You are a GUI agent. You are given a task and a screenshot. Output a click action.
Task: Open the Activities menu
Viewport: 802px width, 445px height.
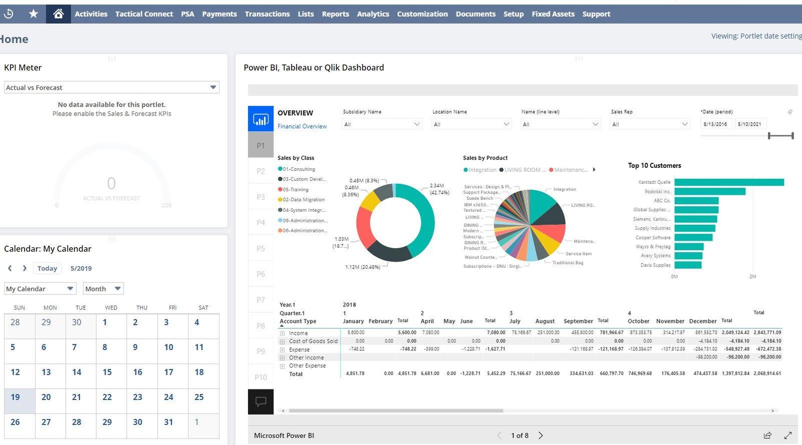[91, 14]
